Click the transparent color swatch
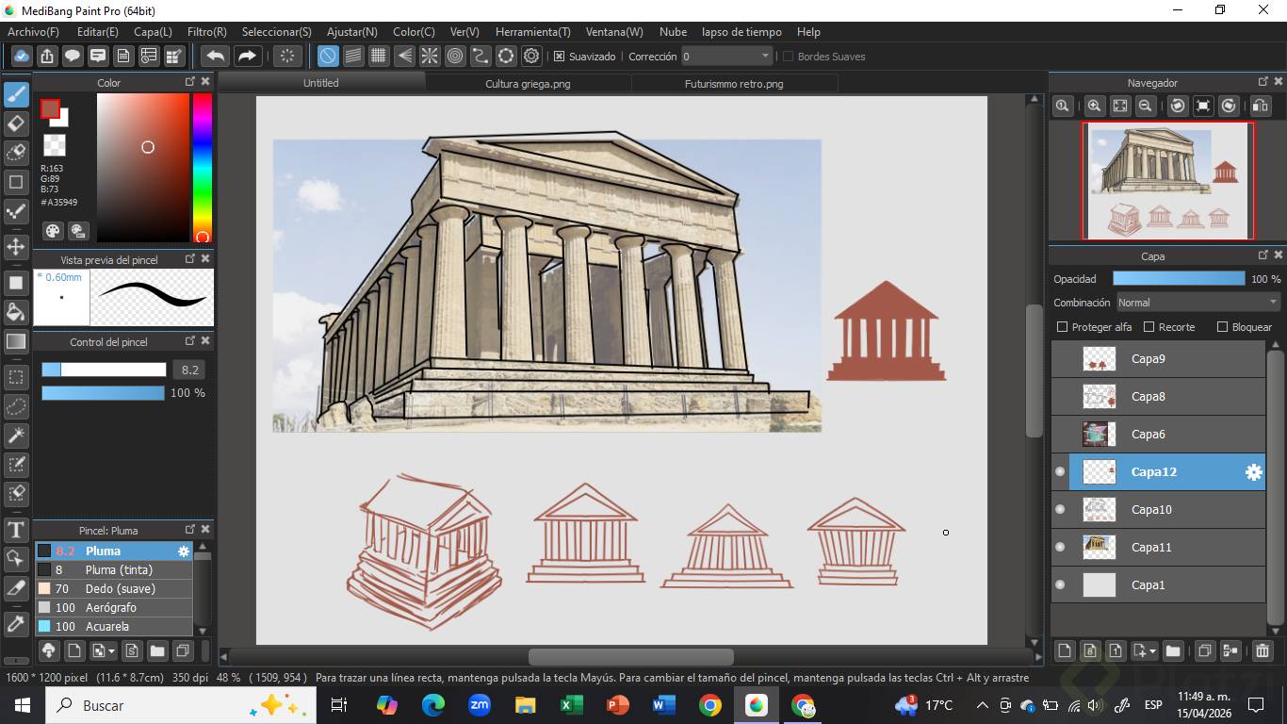This screenshot has width=1287, height=724. coord(55,145)
